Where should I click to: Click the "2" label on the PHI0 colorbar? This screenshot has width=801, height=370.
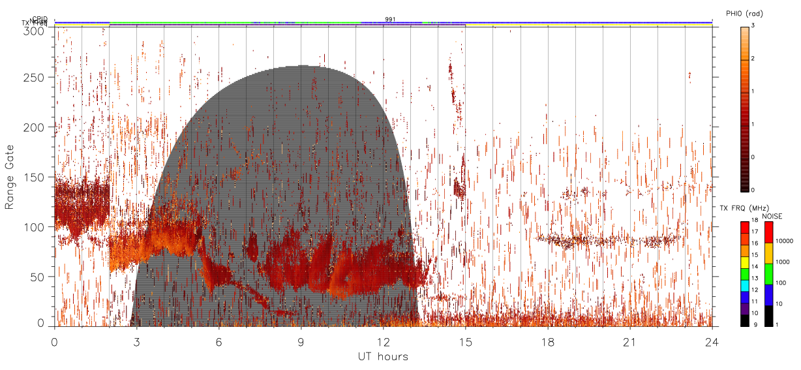click(754, 59)
